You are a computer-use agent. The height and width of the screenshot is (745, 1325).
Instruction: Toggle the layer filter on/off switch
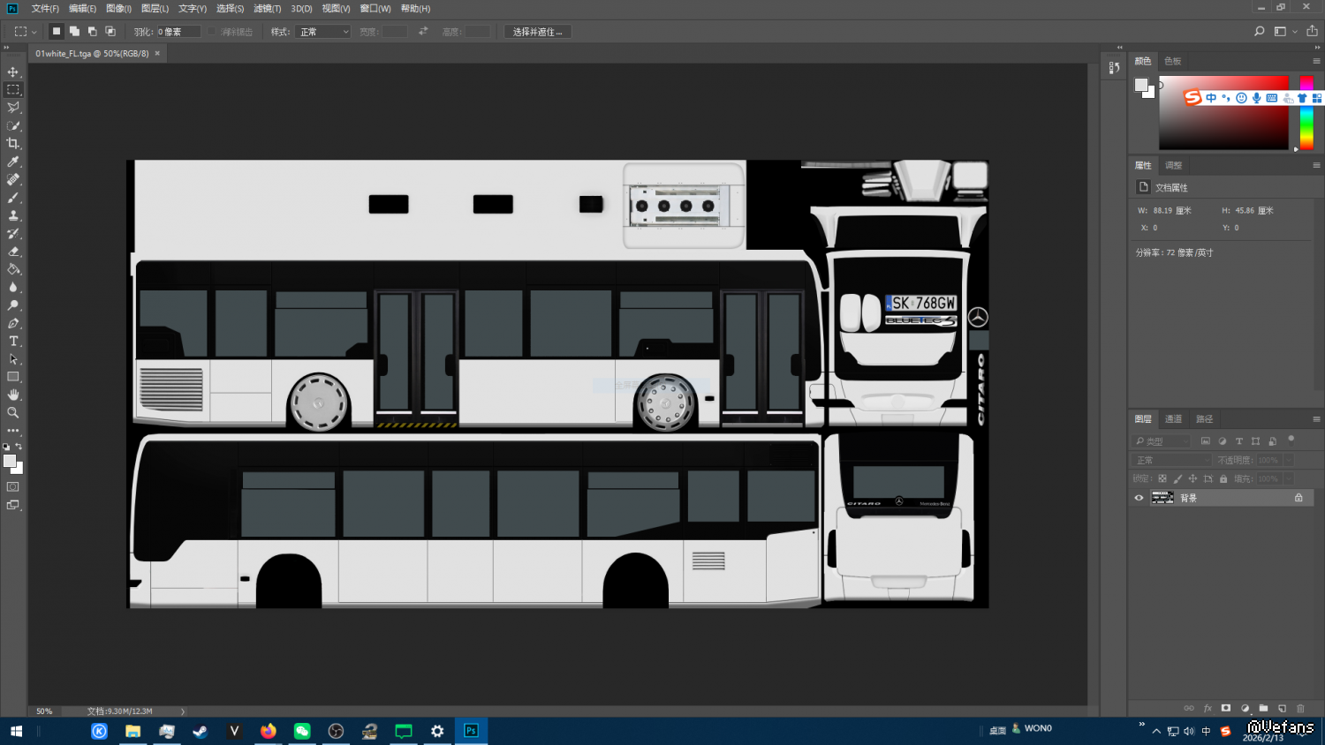(x=1291, y=439)
